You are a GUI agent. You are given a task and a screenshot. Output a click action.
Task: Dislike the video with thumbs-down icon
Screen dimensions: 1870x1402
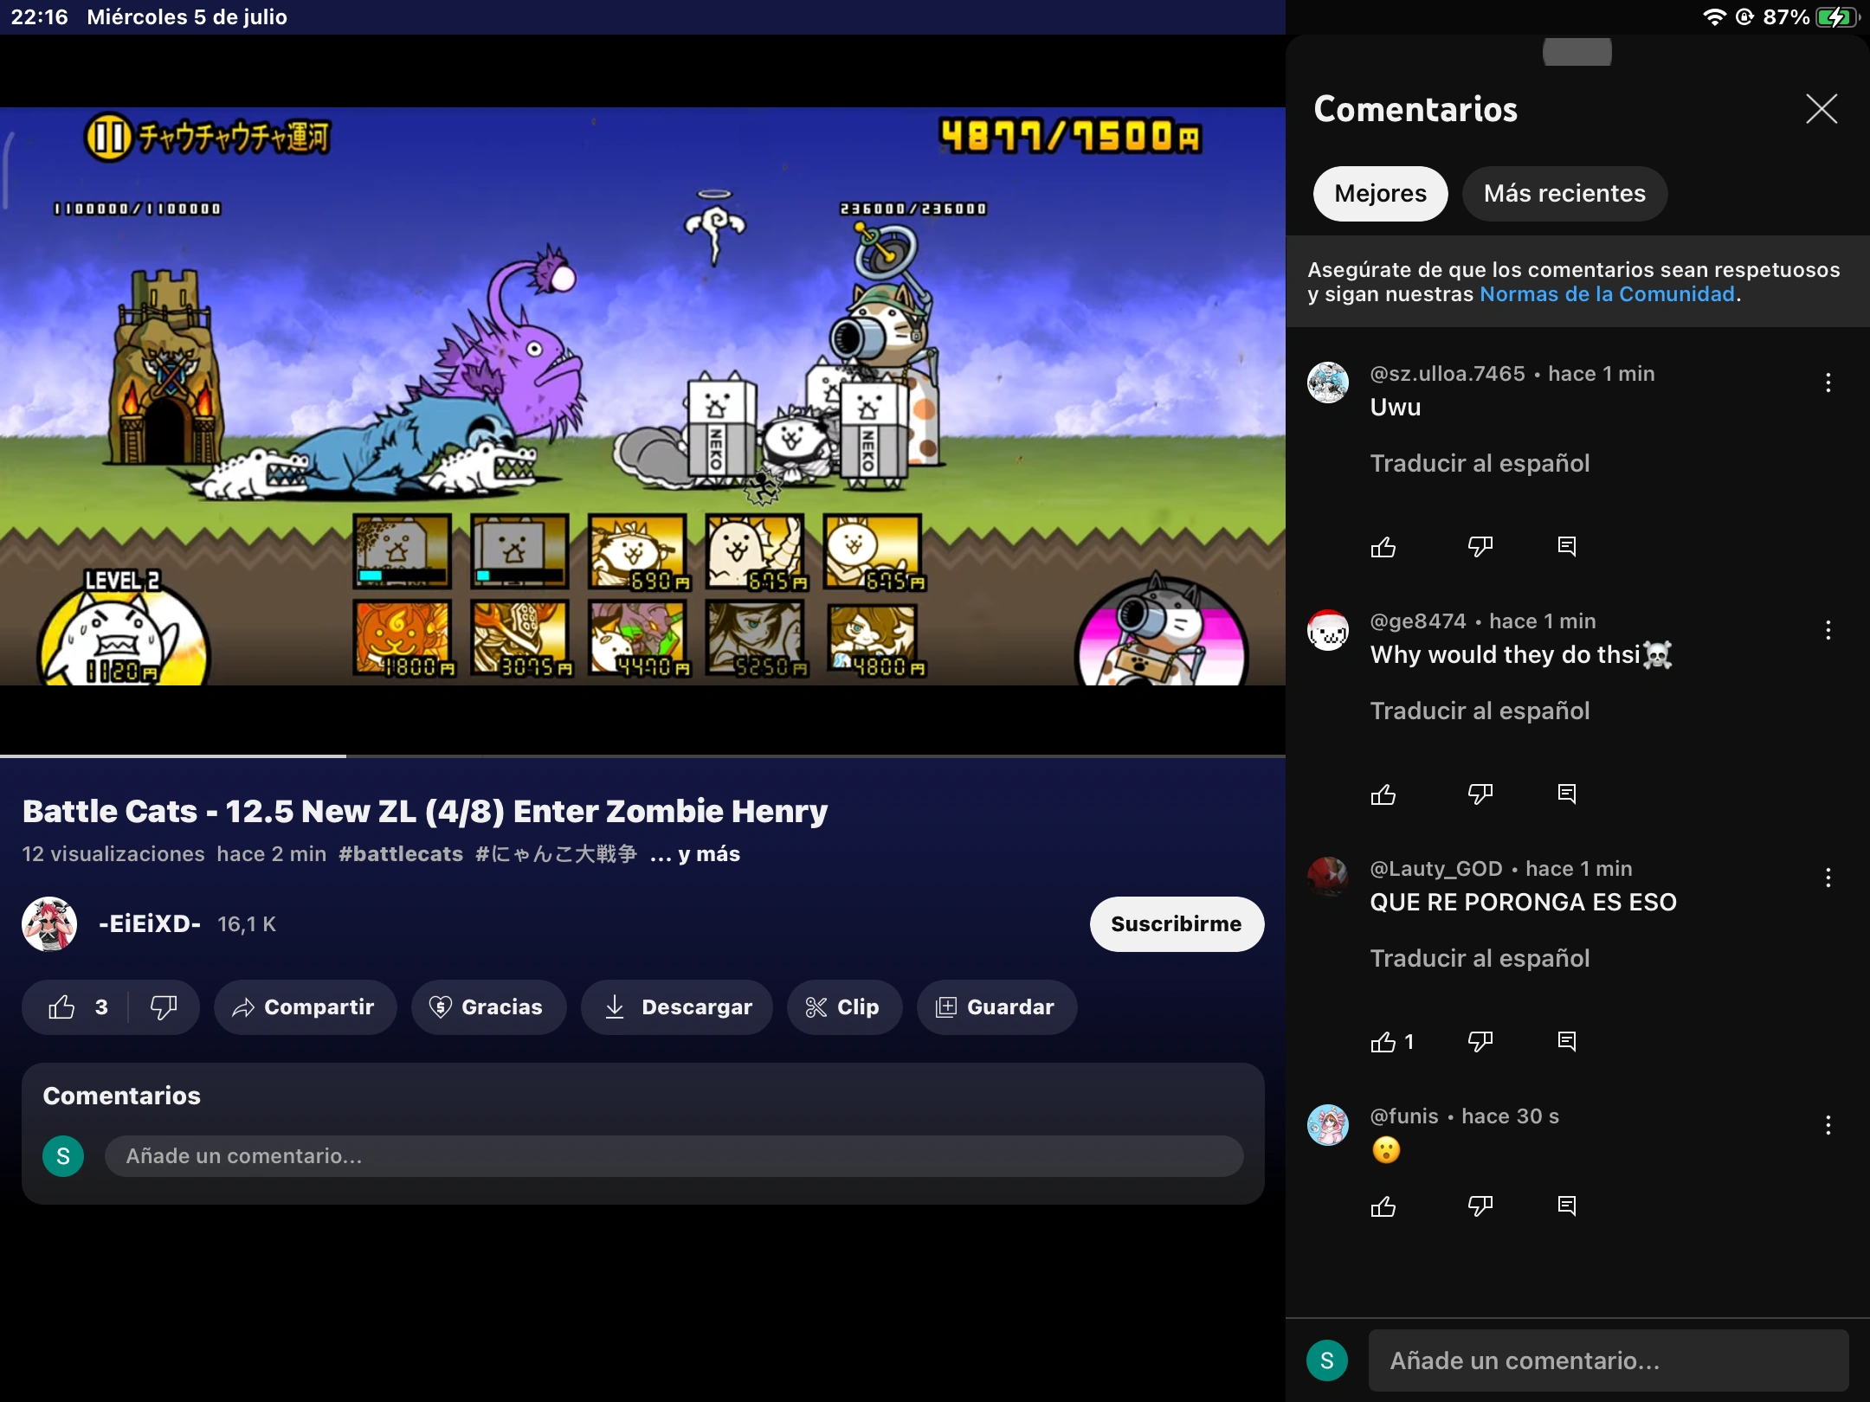pyautogui.click(x=164, y=1007)
